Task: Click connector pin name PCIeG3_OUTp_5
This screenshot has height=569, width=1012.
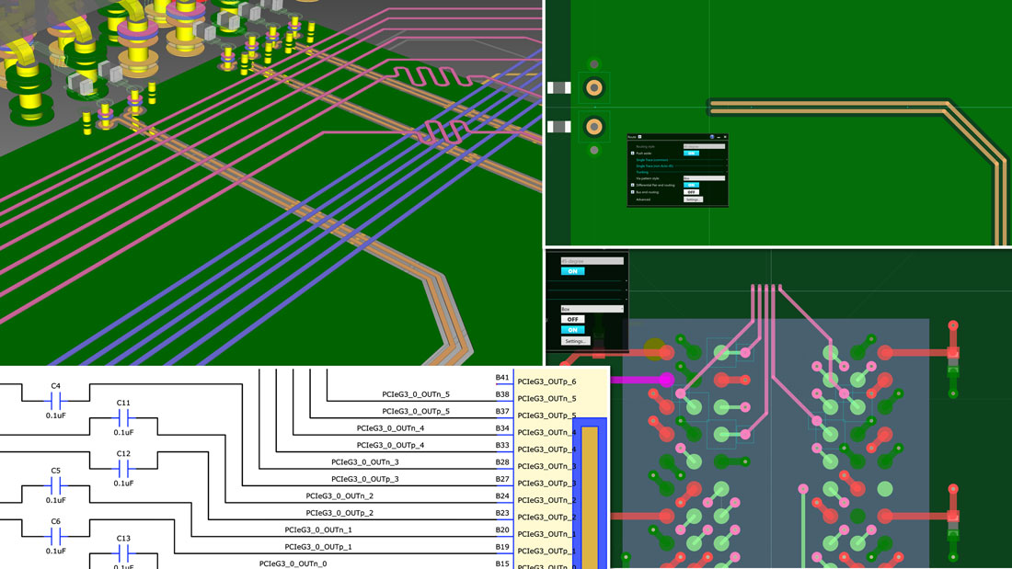Action: tap(546, 415)
